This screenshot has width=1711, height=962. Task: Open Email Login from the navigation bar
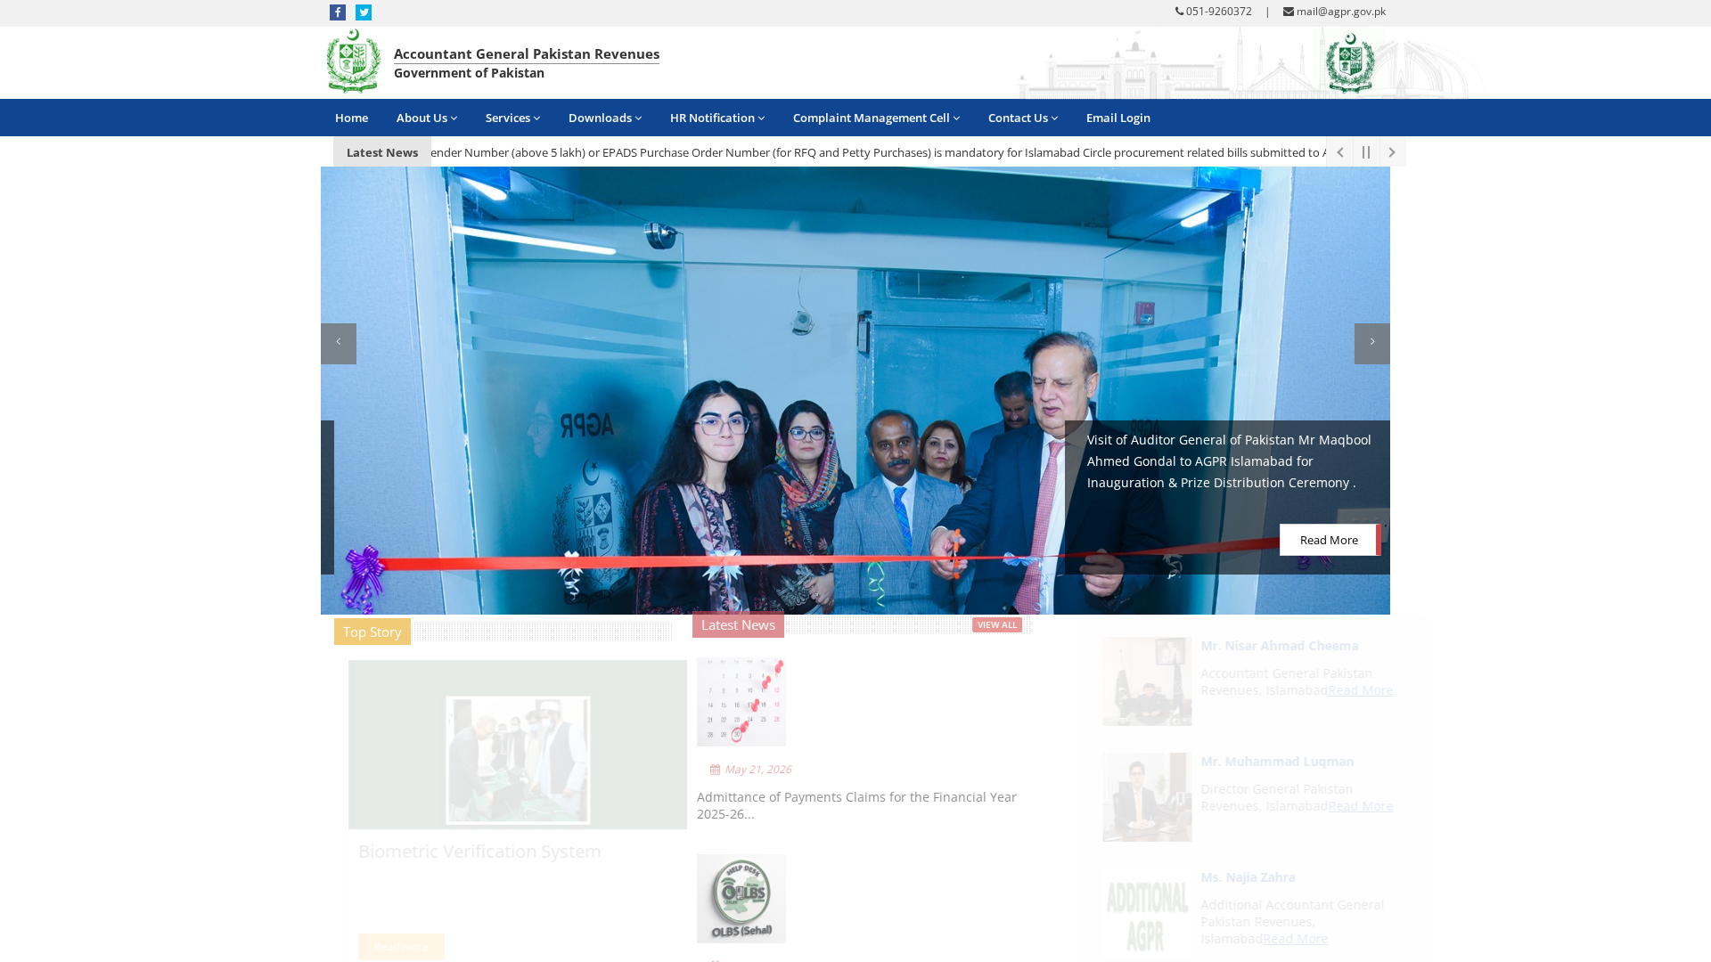(1118, 118)
